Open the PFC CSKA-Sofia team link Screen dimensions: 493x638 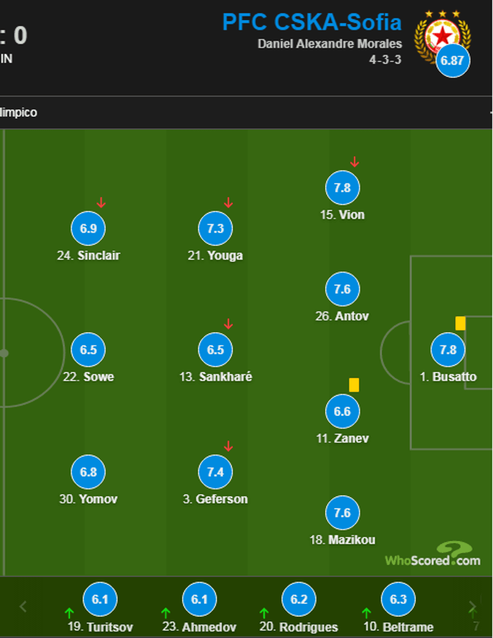pos(312,22)
